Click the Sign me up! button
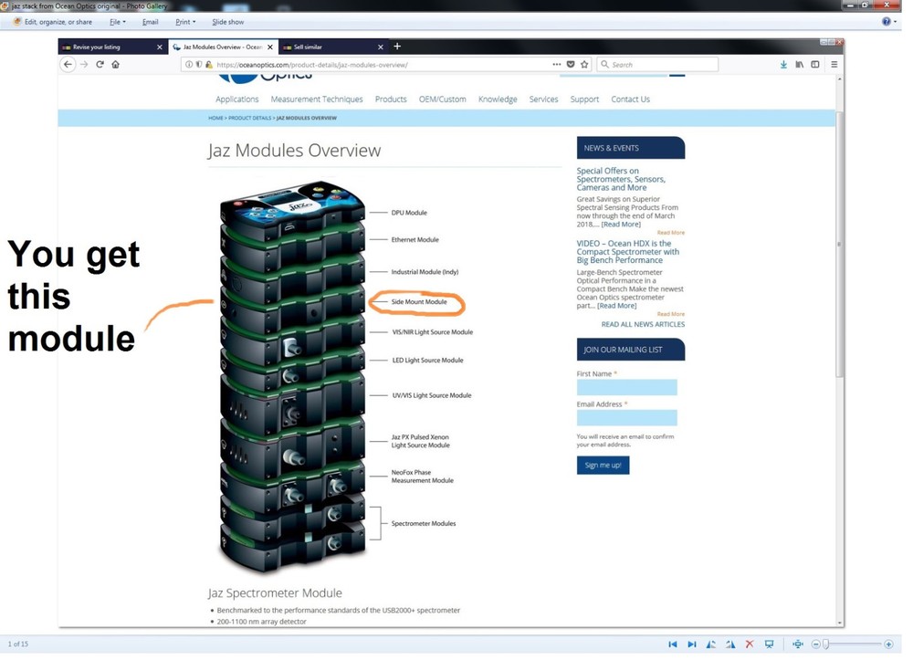 pyautogui.click(x=603, y=466)
